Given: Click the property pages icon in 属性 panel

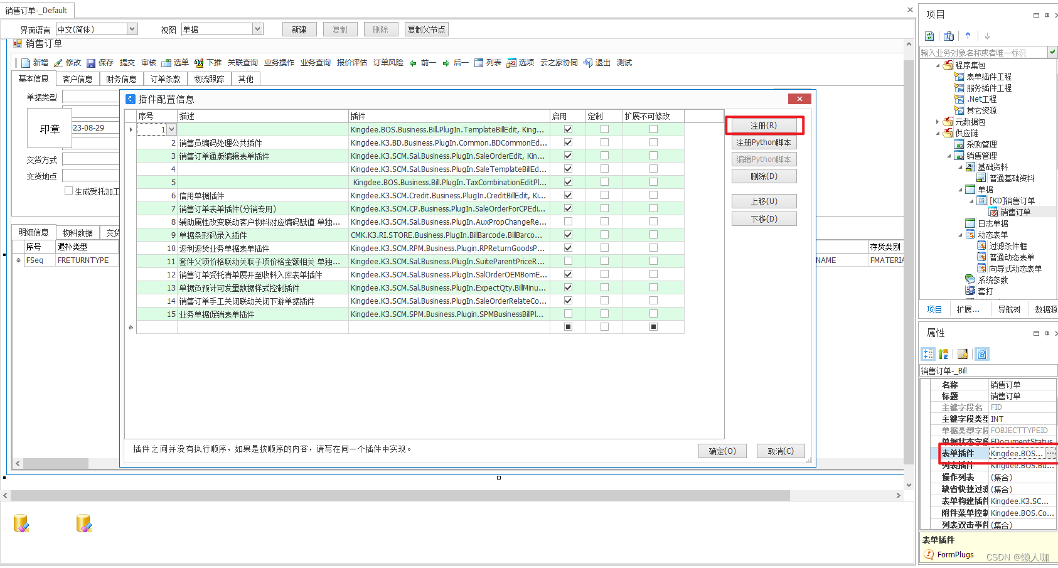Looking at the screenshot, I should [x=963, y=354].
